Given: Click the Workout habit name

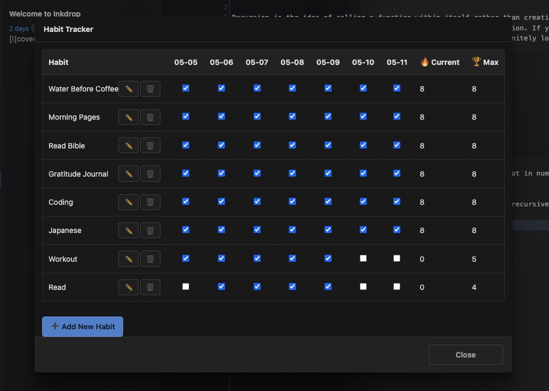Looking at the screenshot, I should (63, 259).
